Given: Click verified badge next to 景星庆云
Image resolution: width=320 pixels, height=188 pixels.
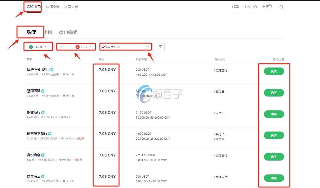Looking at the screenshot, I should click(x=43, y=176).
